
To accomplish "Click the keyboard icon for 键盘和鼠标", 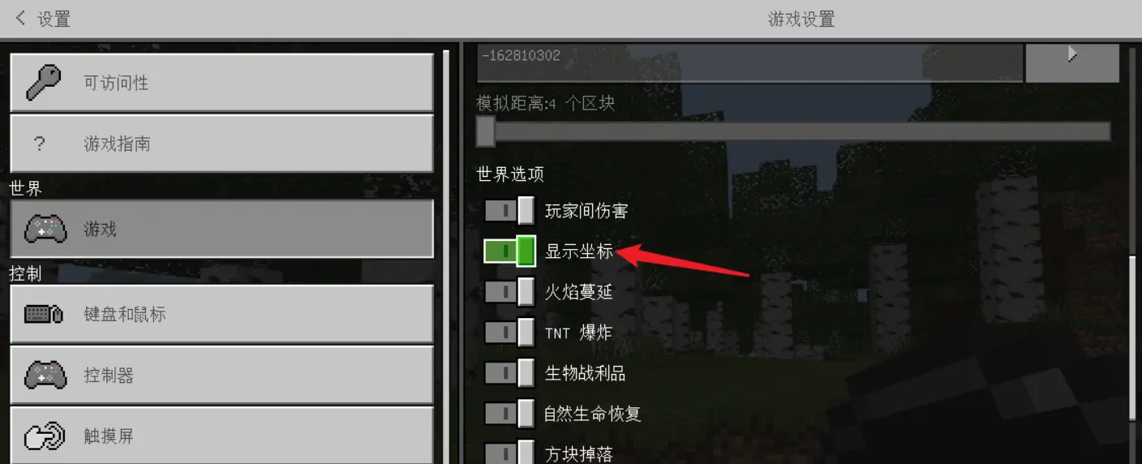I will [x=44, y=314].
